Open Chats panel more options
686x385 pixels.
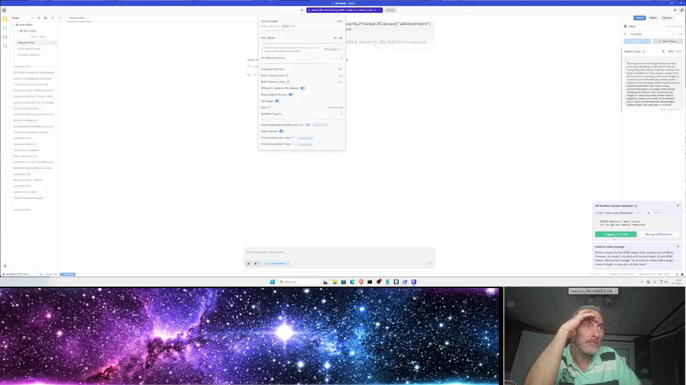[x=32, y=18]
